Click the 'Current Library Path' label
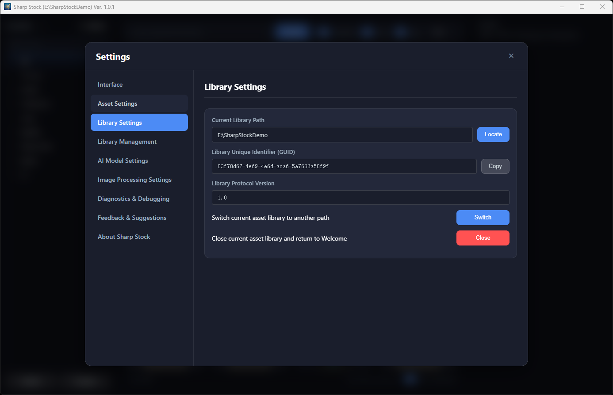The height and width of the screenshot is (395, 613). click(x=238, y=120)
